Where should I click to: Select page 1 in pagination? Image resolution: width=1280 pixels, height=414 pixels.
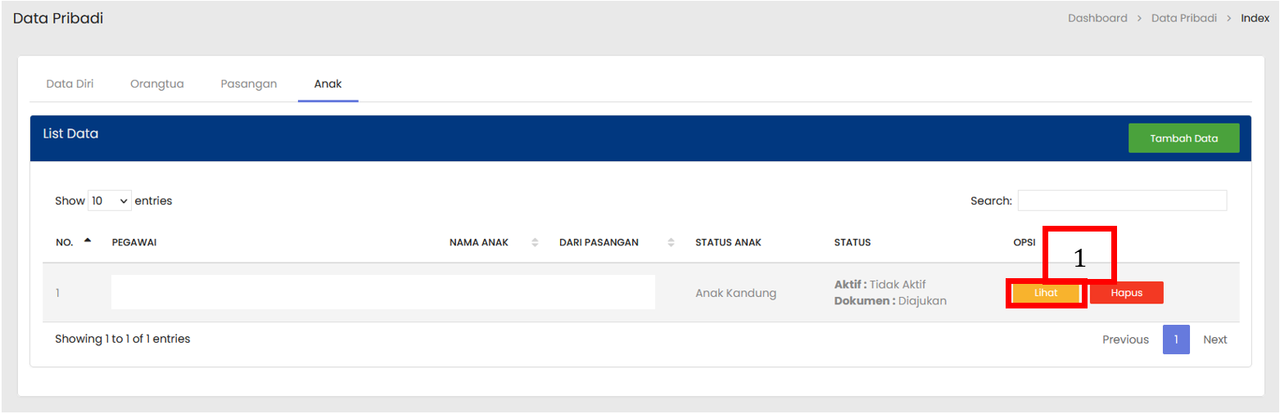click(1175, 340)
